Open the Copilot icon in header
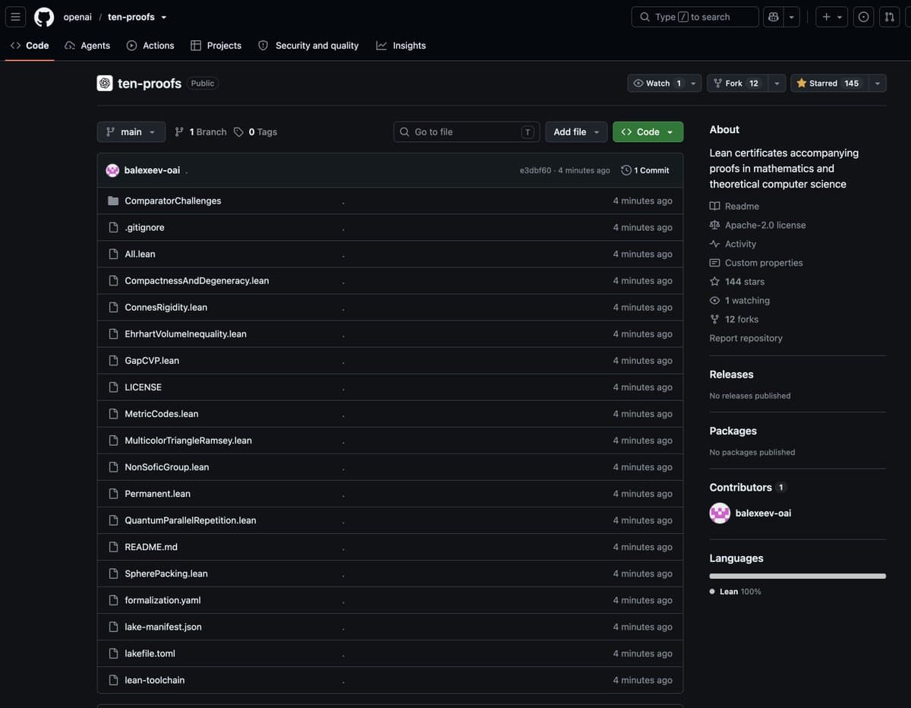 pos(774,17)
